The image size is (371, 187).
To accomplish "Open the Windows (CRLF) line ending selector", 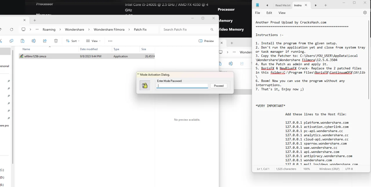I will click(329, 169).
